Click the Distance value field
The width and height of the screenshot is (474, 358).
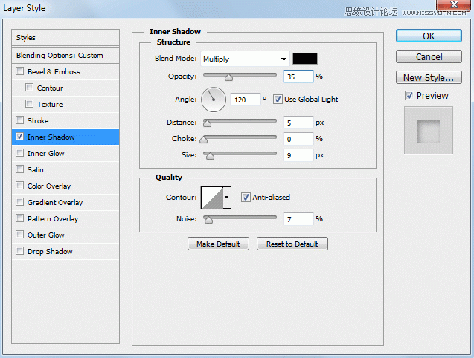(298, 123)
